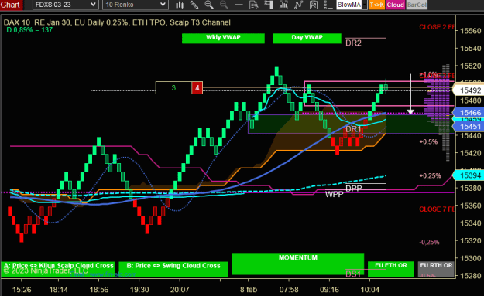484x296 pixels.
Task: Click the -0,25% level label
Action: 429,242
